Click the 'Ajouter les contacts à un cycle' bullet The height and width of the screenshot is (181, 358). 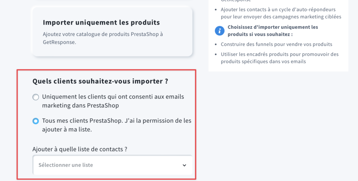click(x=281, y=13)
